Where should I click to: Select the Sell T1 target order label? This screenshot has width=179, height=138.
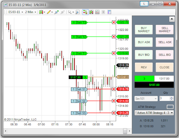(79, 53)
